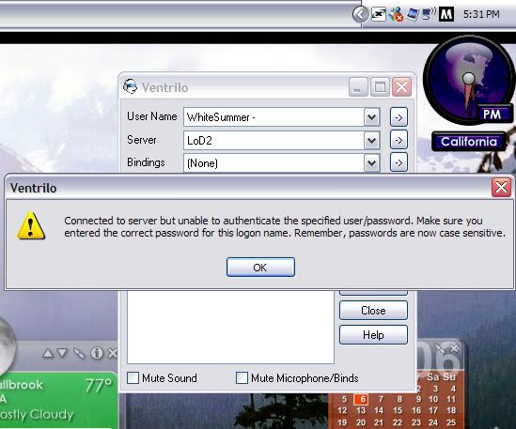Open Help in the Ventrilo window
The image size is (516, 429).
coord(373,334)
